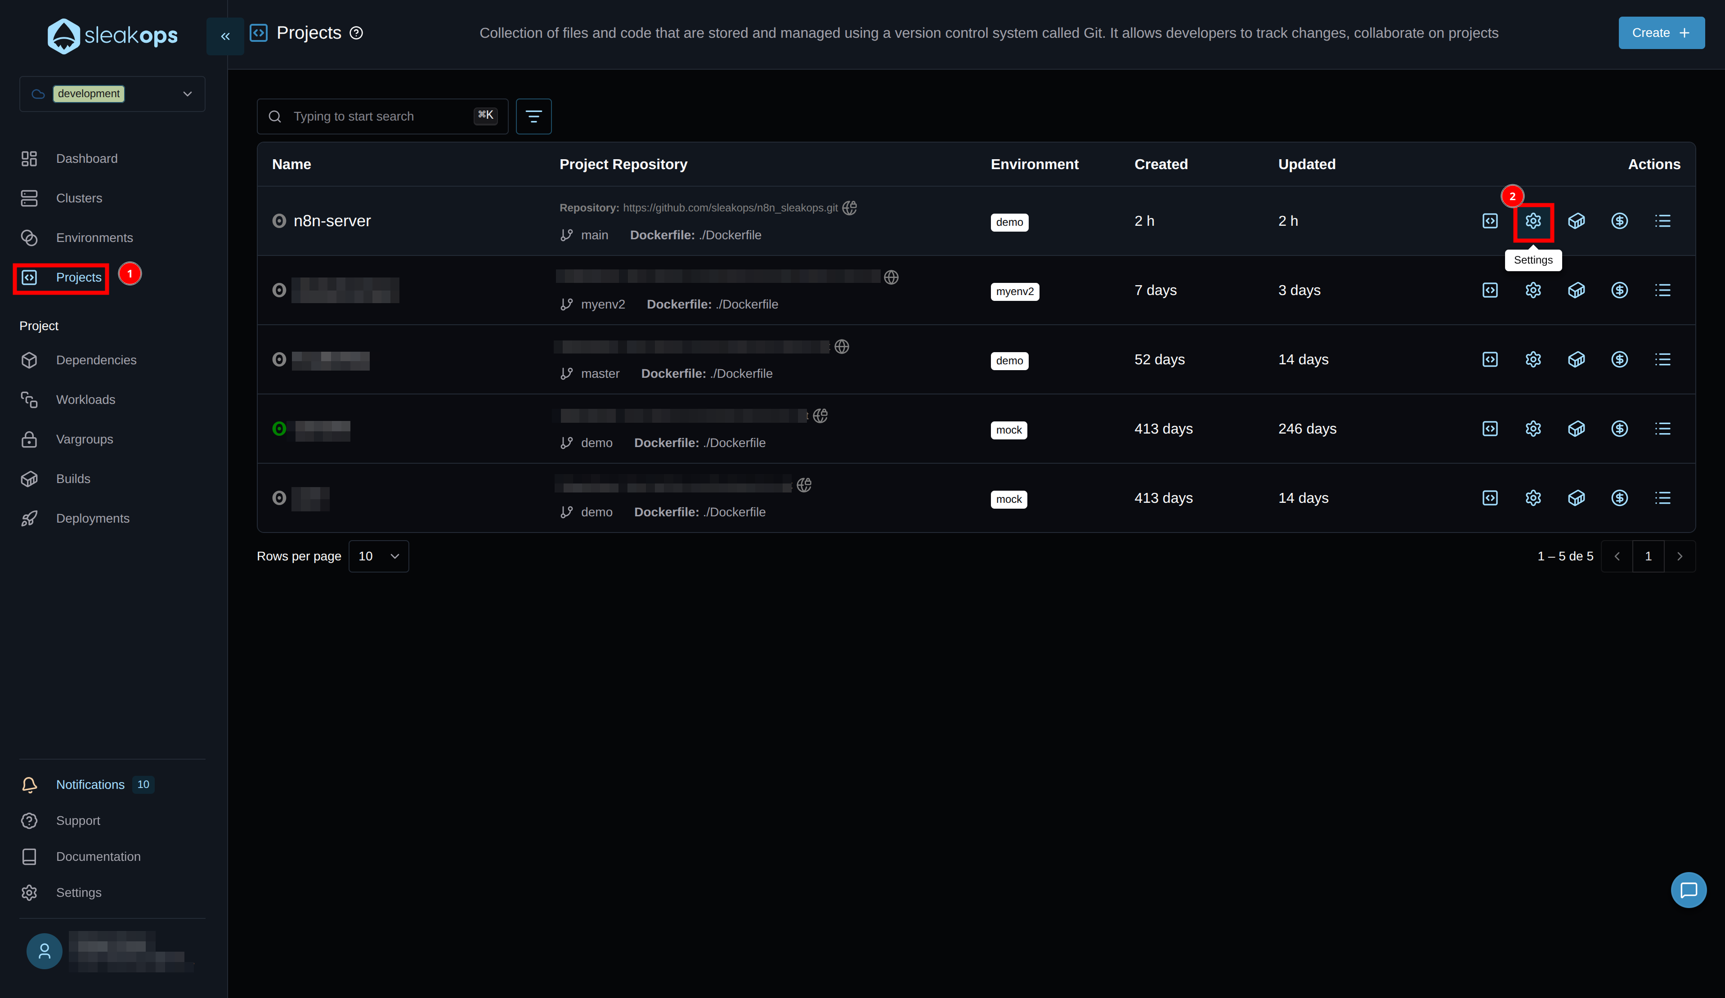Open the Settings gear for n8n-server project

point(1533,221)
